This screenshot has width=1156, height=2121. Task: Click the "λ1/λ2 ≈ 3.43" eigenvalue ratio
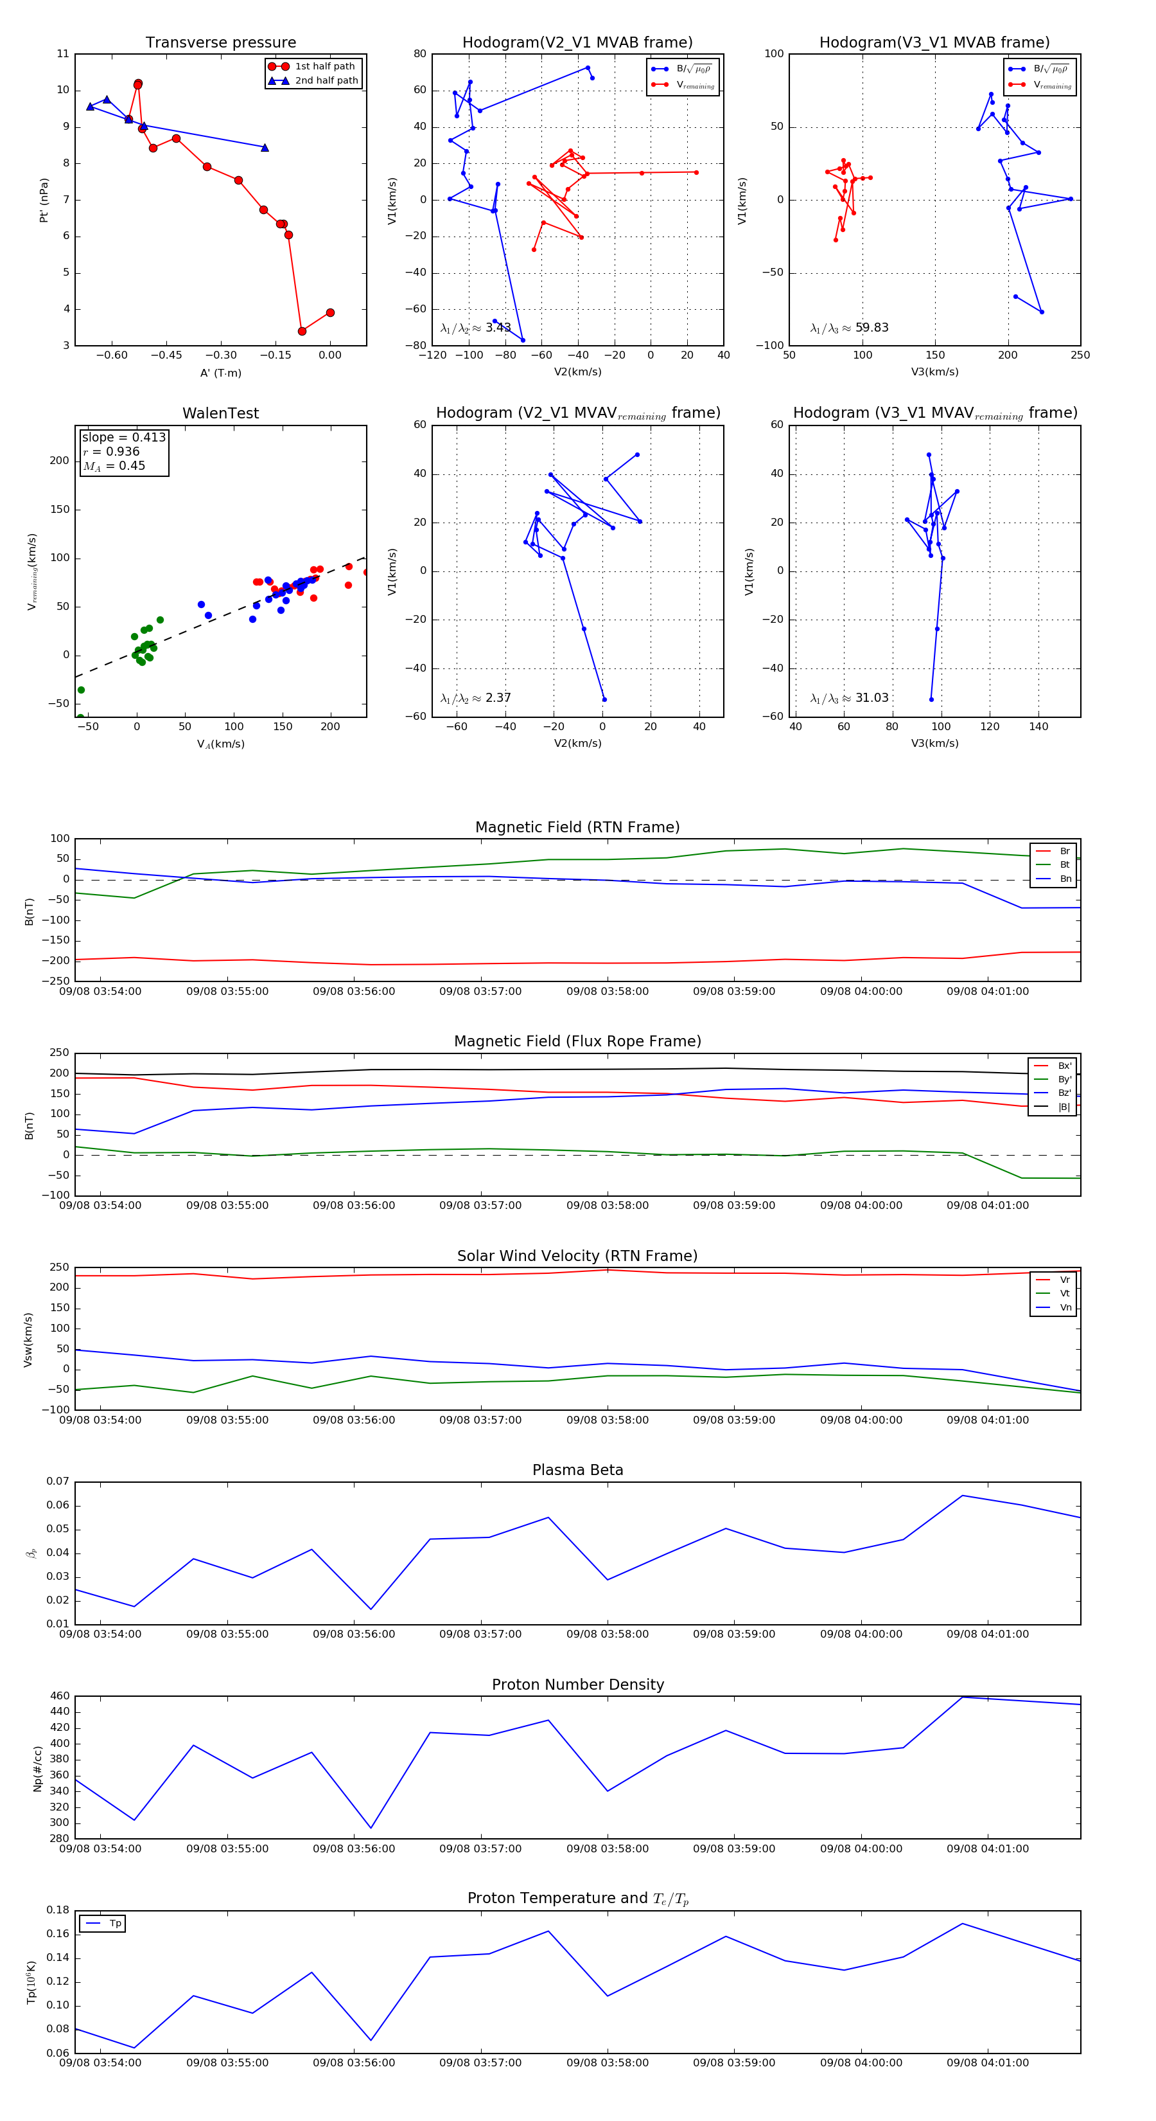(475, 328)
